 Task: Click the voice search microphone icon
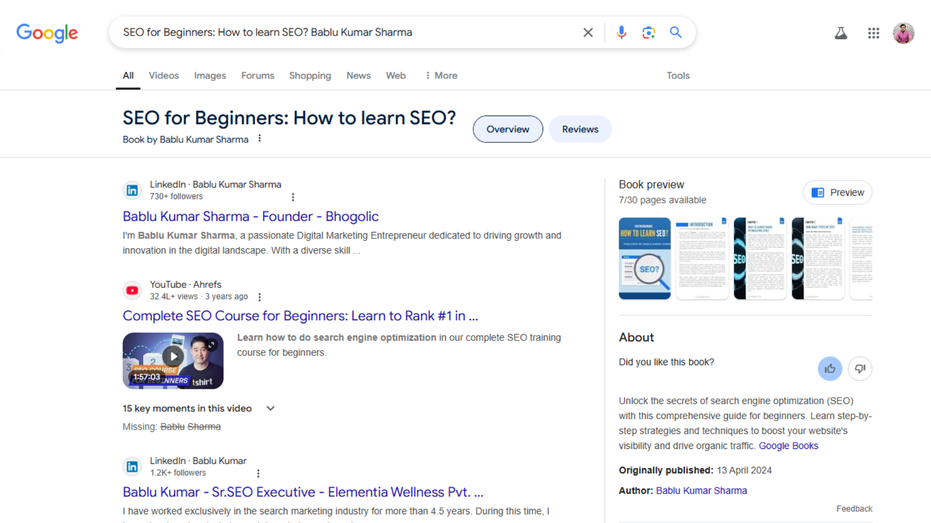(621, 32)
